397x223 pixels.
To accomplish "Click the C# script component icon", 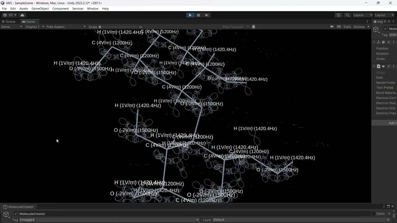I will (x=378, y=66).
